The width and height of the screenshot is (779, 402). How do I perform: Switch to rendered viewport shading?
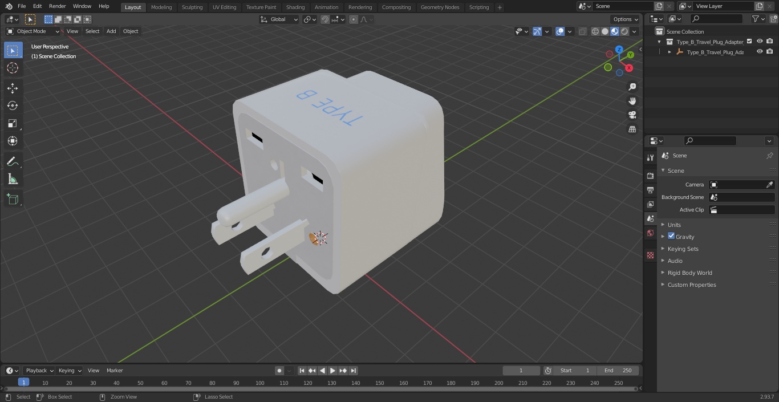[624, 31]
